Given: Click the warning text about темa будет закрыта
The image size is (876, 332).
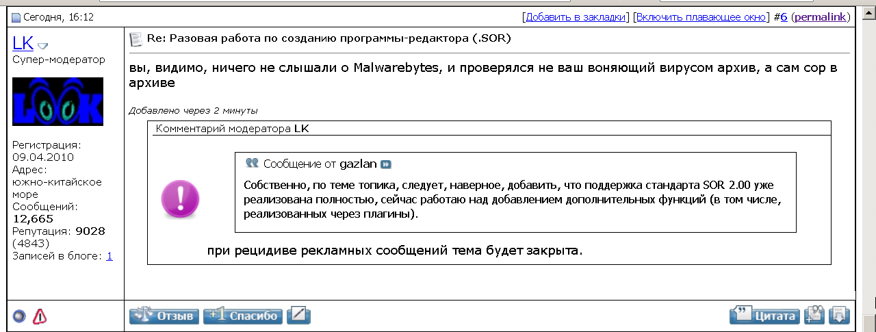Looking at the screenshot, I should point(395,251).
